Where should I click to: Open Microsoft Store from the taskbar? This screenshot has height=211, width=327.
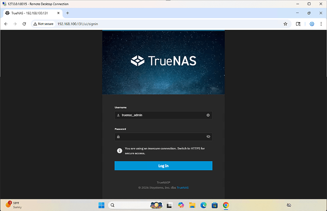point(215,205)
